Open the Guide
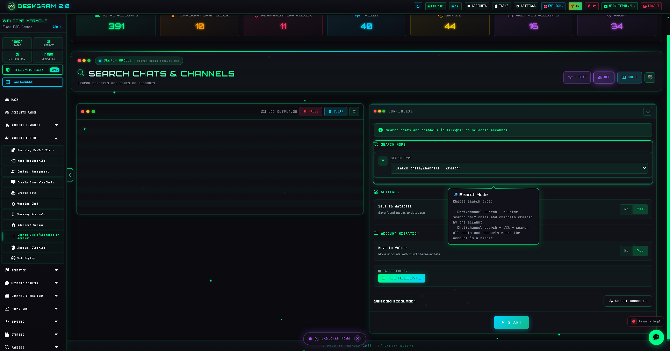670x351 pixels. tap(629, 77)
